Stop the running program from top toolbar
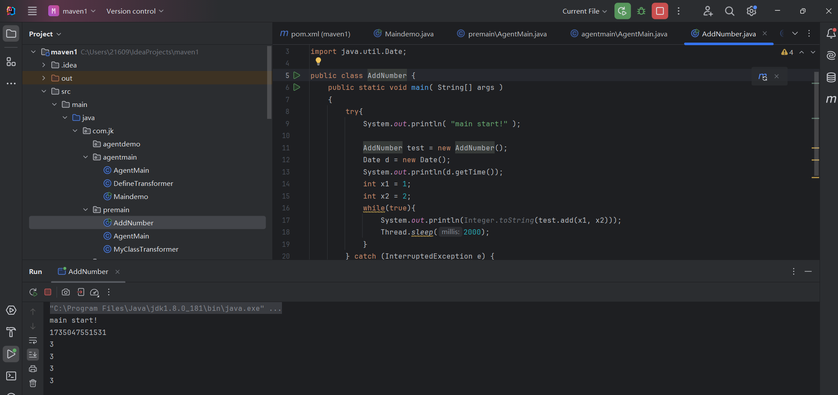838x395 pixels. (660, 11)
